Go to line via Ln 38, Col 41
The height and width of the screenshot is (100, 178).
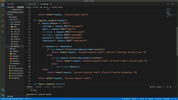click(x=126, y=99)
